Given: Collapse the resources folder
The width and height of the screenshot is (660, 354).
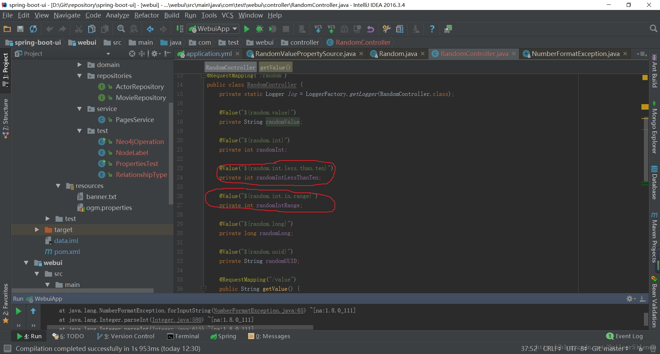Looking at the screenshot, I should [x=58, y=186].
